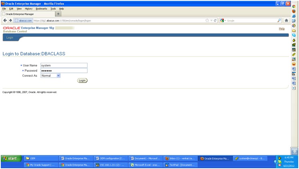
Task: Open the Windows Media Player icon in side toolbar
Action: tap(294, 26)
